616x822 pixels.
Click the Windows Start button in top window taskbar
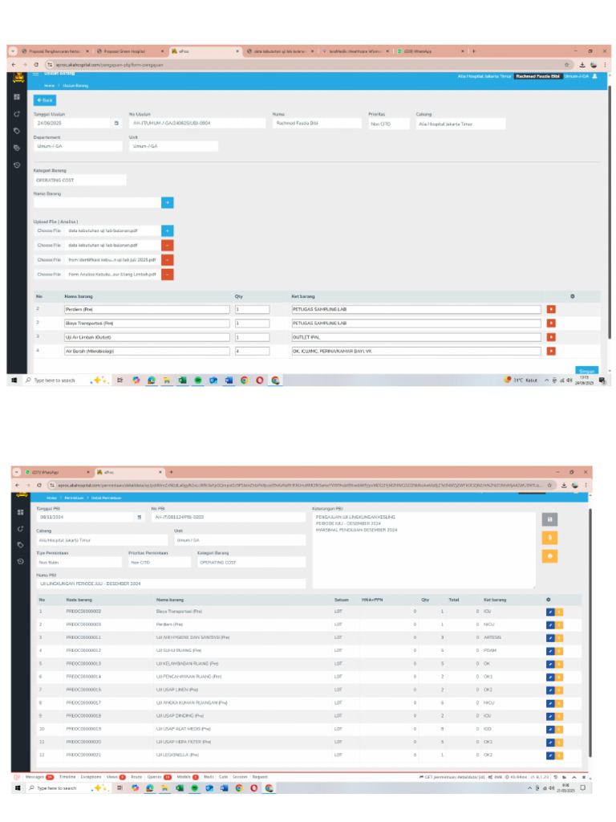(14, 380)
